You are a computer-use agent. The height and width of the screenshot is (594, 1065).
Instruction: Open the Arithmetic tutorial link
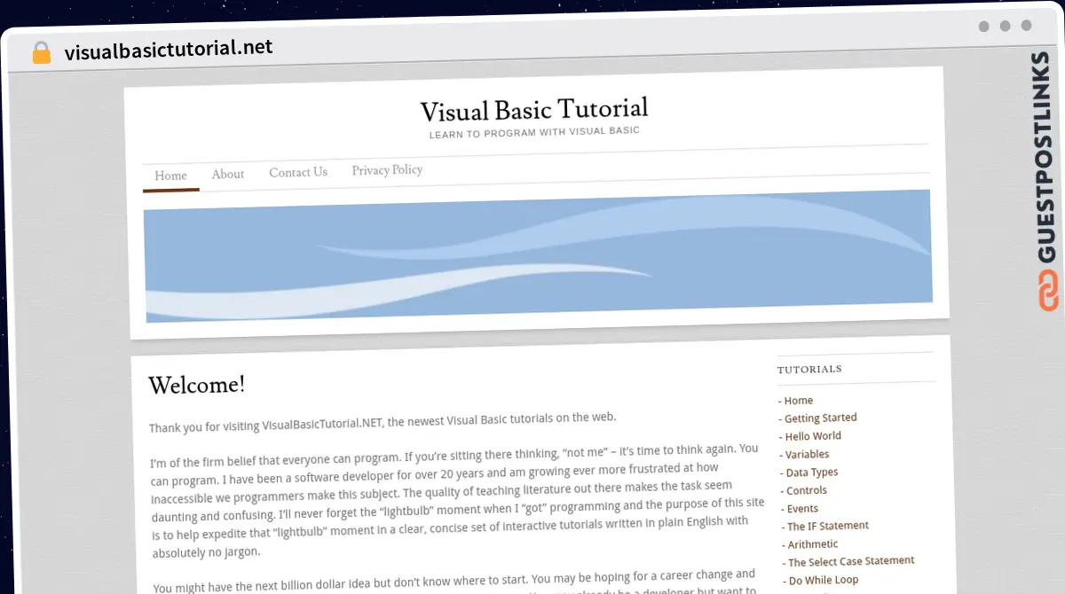click(812, 544)
